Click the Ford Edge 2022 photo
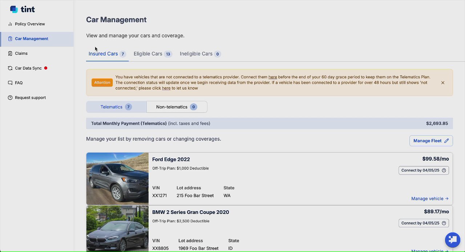The height and width of the screenshot is (252, 465). pos(117,179)
